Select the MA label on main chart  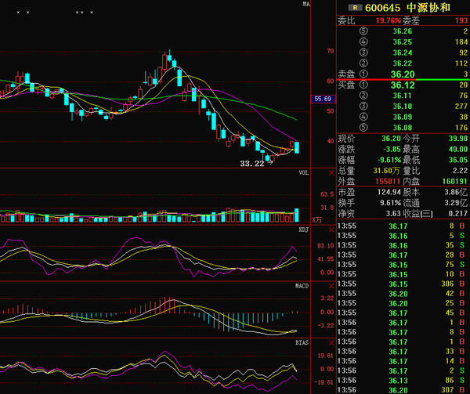tap(307, 4)
